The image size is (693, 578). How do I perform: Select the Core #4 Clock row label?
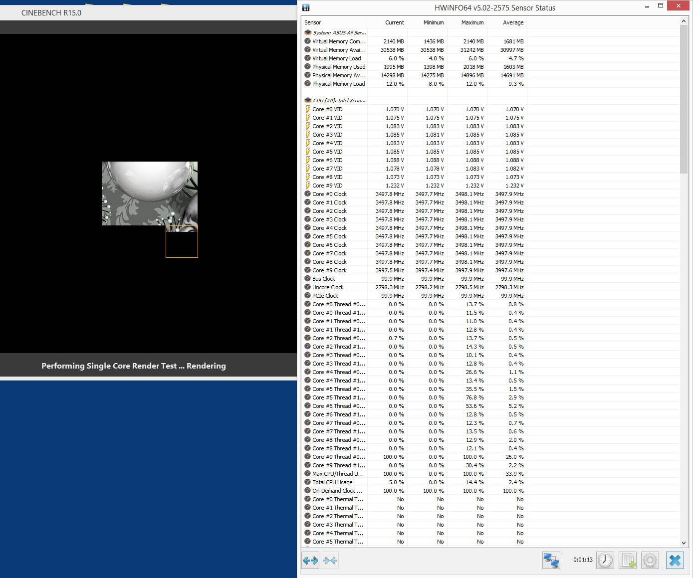(x=329, y=227)
